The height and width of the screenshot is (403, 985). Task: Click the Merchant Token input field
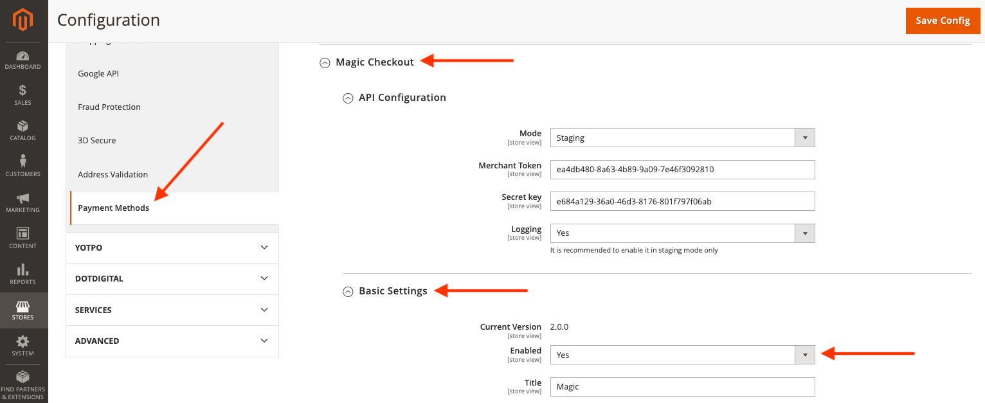[683, 170]
